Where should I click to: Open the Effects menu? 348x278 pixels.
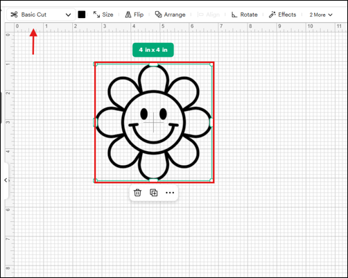pos(282,15)
